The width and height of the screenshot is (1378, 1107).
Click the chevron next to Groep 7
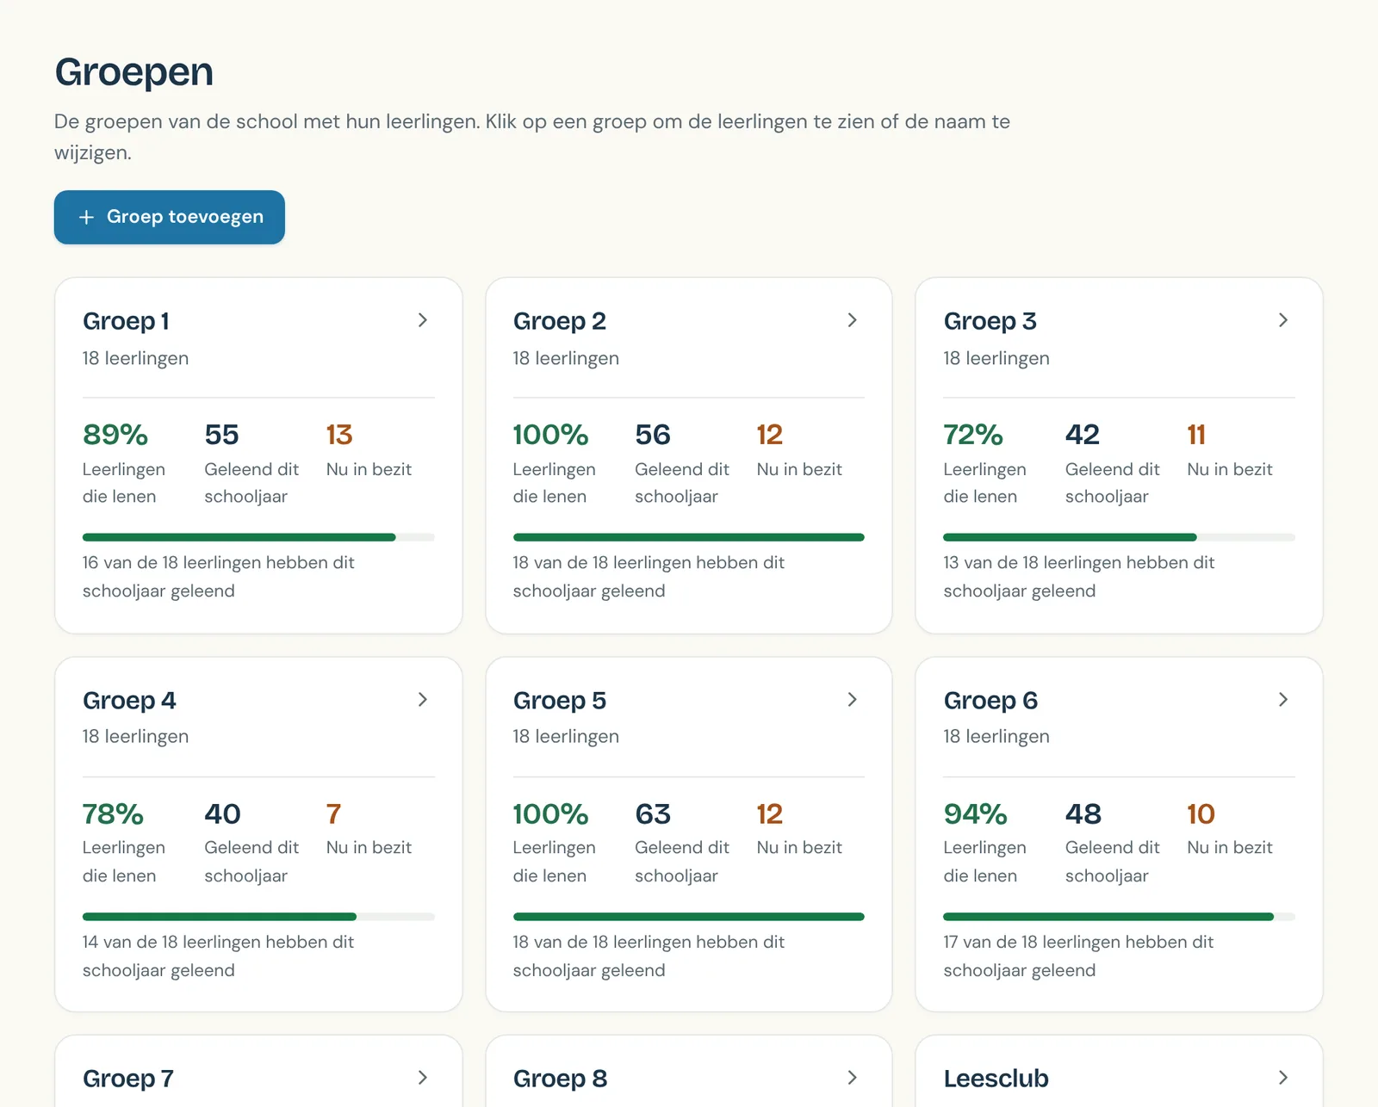(422, 1078)
